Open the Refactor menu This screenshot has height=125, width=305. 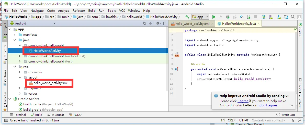tap(79, 11)
